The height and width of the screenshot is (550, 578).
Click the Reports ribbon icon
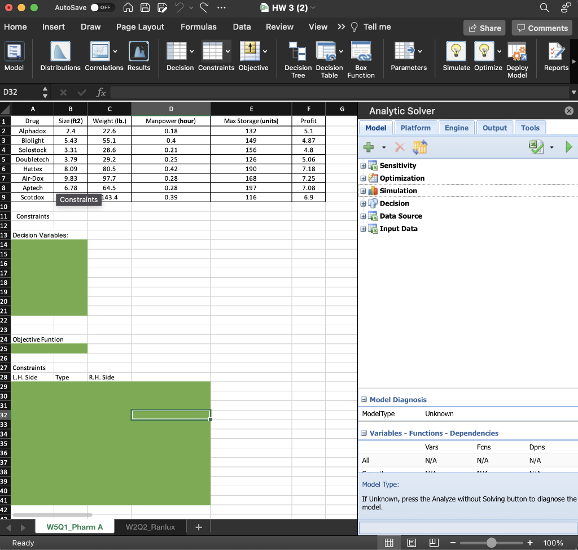[556, 52]
